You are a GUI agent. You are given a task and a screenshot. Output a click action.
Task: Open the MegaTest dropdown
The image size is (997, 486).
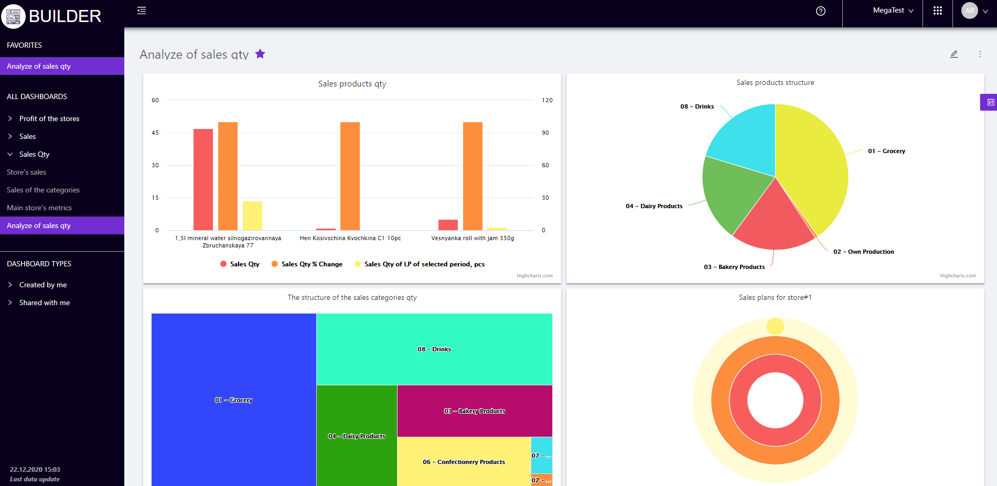tap(893, 10)
